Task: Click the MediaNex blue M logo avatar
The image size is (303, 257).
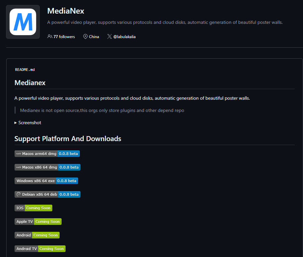Action: [x=23, y=22]
